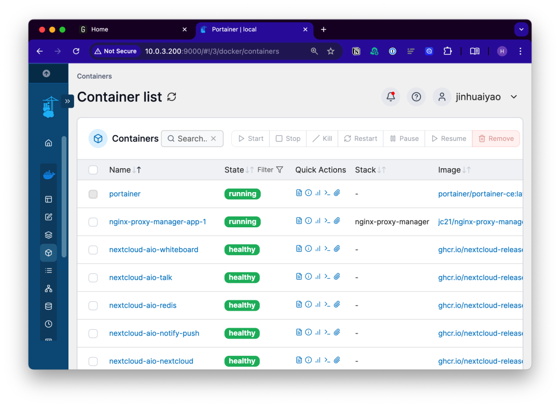Screen dimensions: 560x407
Task: Inspect the nginx-proxy-manager-app-1 container
Action: click(x=308, y=220)
